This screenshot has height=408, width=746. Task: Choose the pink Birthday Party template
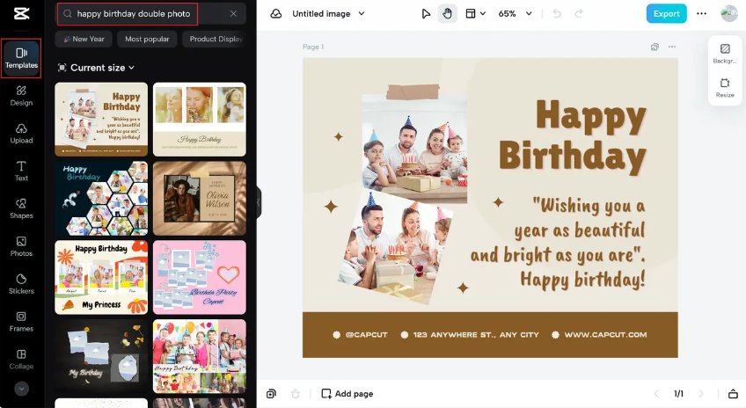[200, 277]
